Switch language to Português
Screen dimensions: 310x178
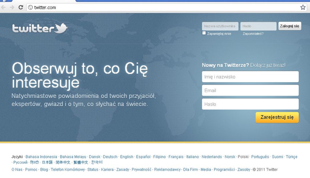point(260,157)
